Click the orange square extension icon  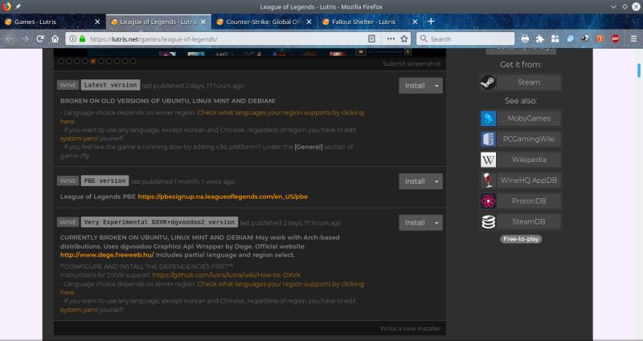click(600, 39)
